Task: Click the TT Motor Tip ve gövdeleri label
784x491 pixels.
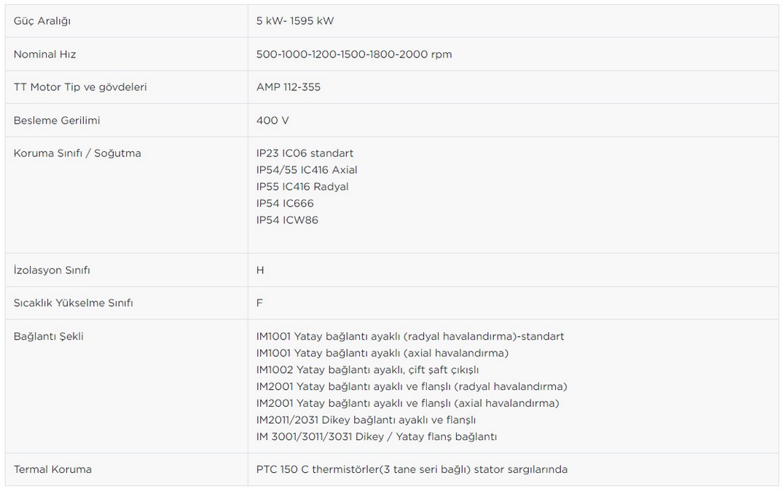Action: (x=80, y=87)
